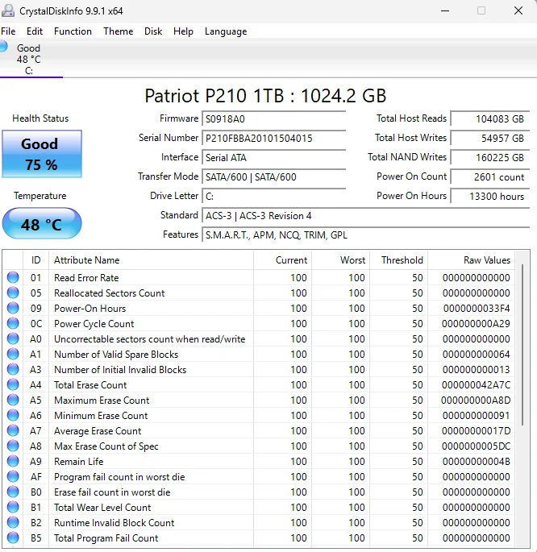
Task: Click status icon for Power Cycle Count
Action: click(x=13, y=323)
